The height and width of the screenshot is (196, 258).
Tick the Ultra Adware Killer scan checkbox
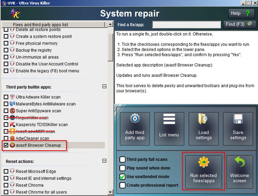(x=6, y=97)
